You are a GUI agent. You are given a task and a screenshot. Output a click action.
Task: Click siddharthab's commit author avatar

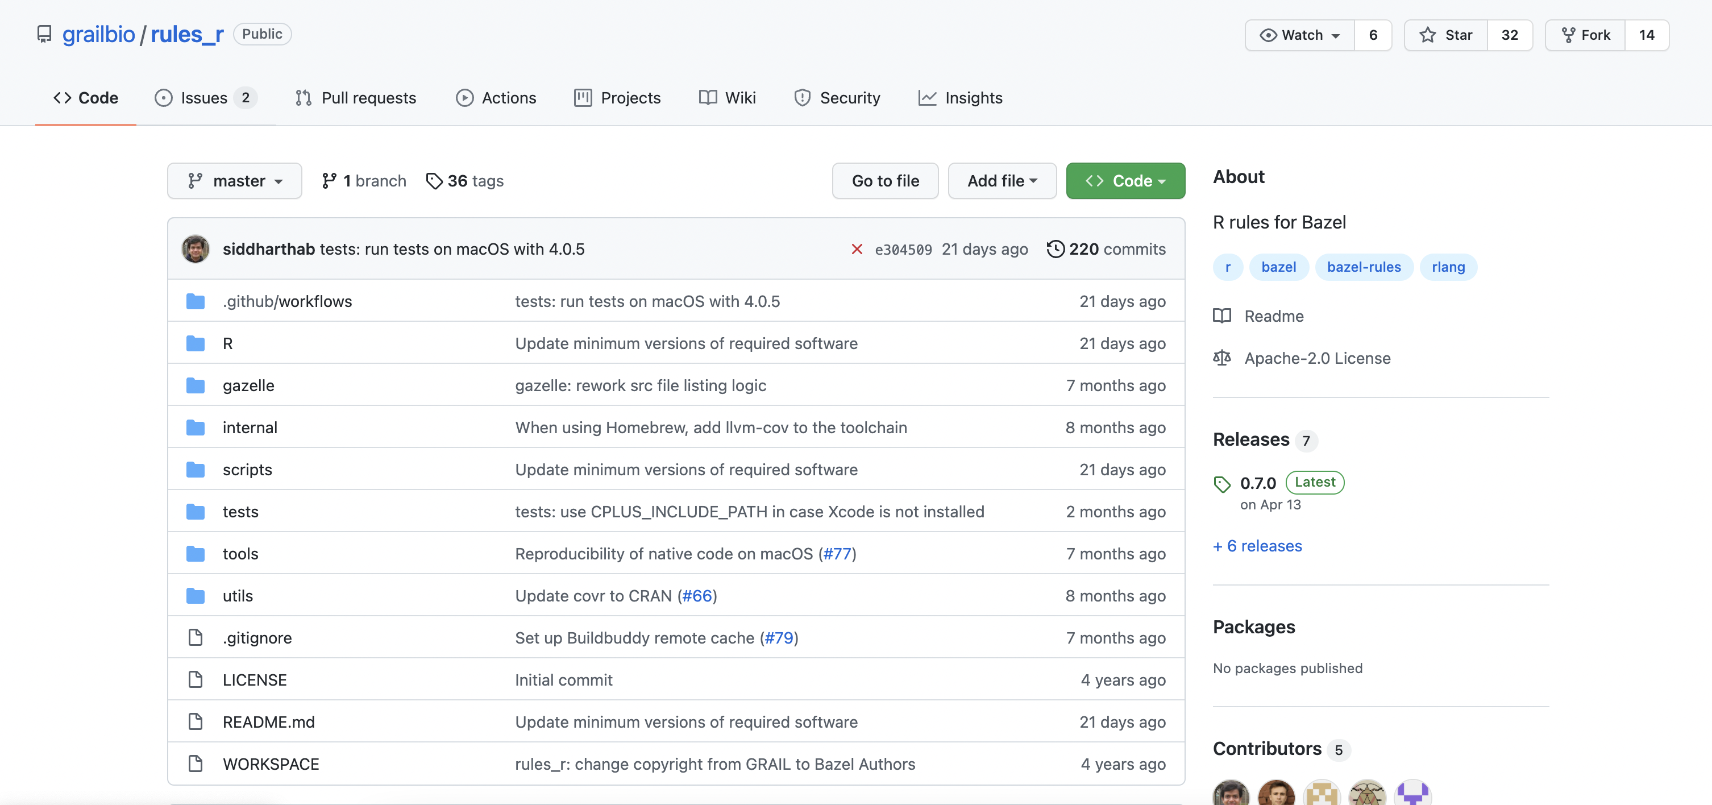tap(196, 248)
